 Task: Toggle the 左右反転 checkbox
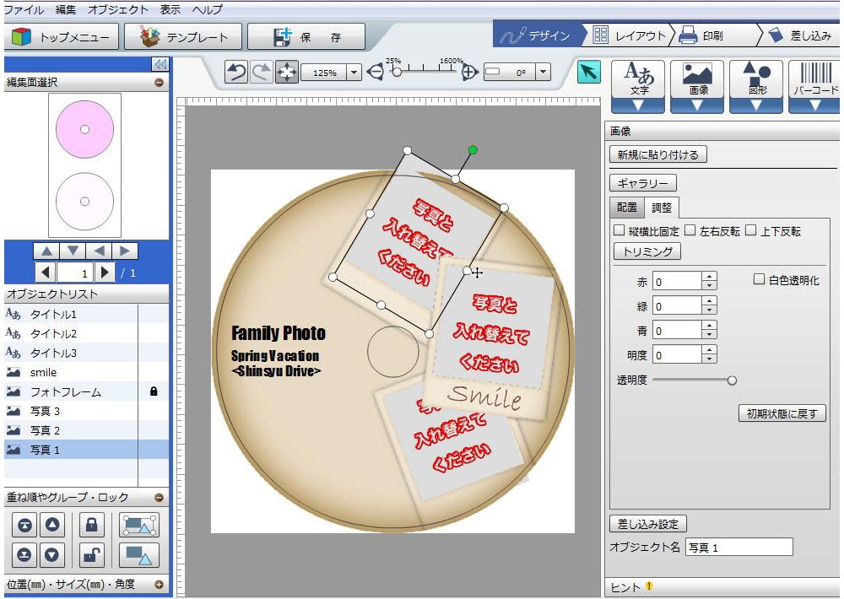coord(690,230)
